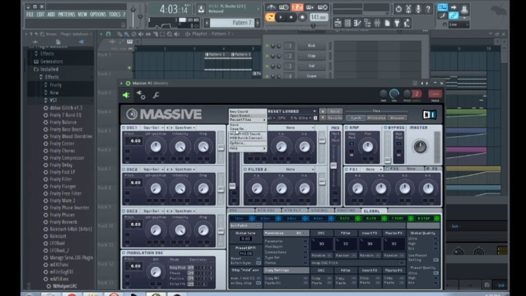Start playback with the Play button
Image resolution: width=526 pixels, height=296 pixels.
[281, 17]
